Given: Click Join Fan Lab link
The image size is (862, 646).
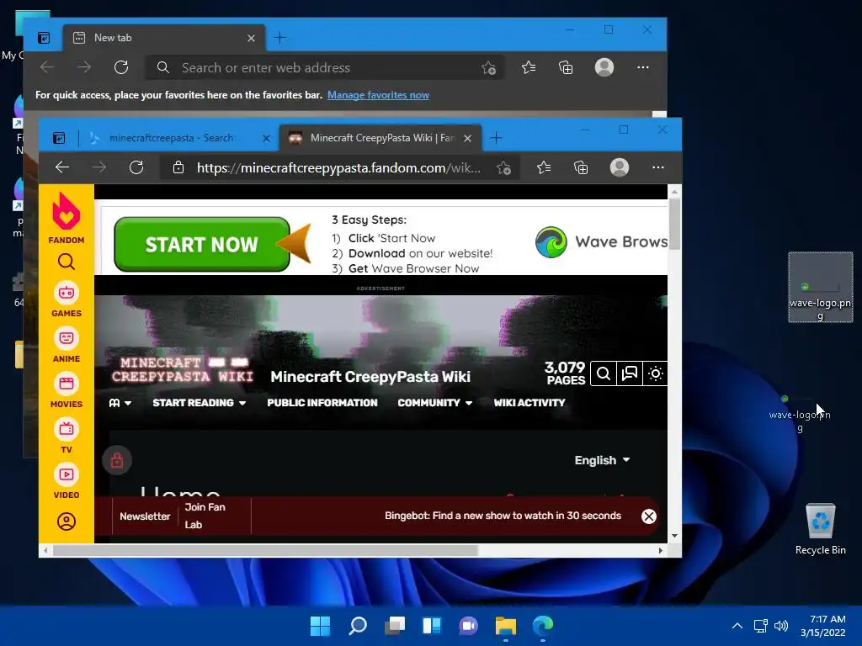Looking at the screenshot, I should point(205,516).
